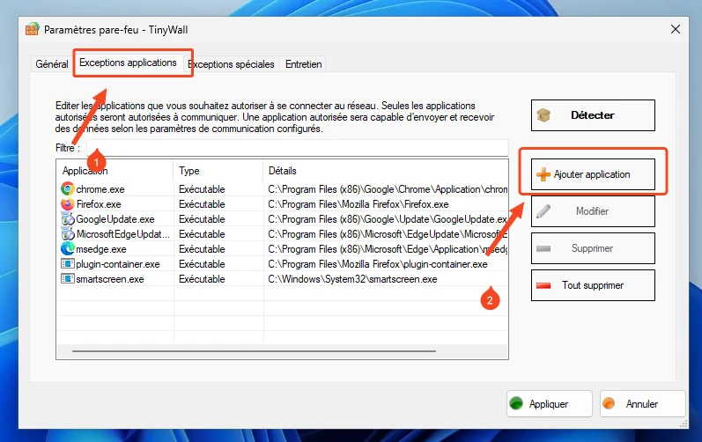
Task: Select the smartscreen.exe entry name
Action: pos(110,279)
